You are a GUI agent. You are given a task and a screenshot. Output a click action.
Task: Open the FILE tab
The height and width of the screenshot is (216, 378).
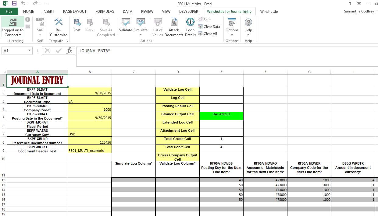pyautogui.click(x=9, y=12)
